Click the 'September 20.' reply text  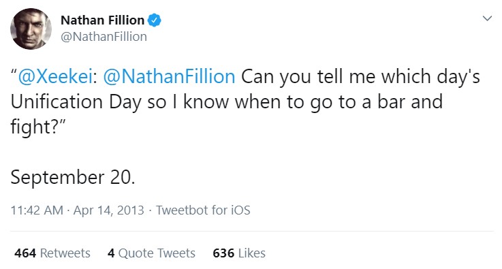coord(73,177)
